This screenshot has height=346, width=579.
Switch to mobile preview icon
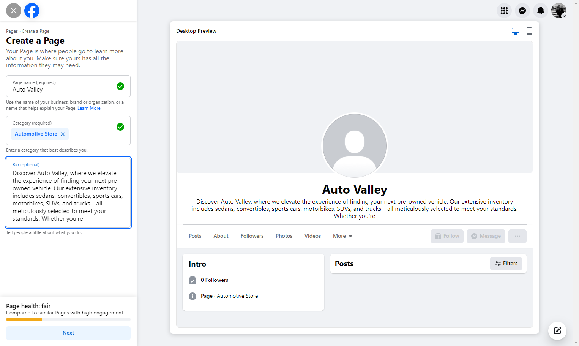tap(529, 31)
